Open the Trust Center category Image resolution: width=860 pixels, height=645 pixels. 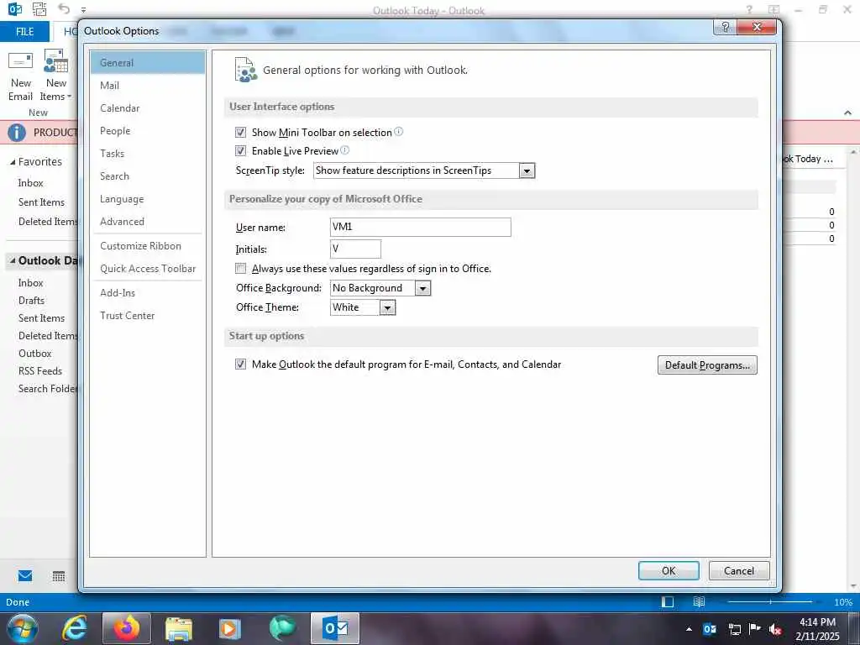click(x=148, y=316)
